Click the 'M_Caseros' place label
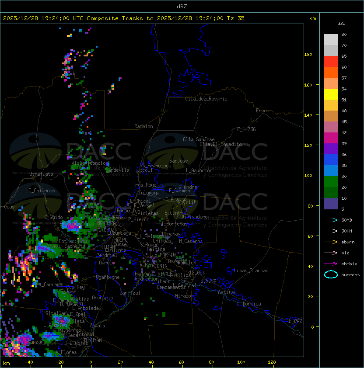The image size is (364, 368). 191,241
